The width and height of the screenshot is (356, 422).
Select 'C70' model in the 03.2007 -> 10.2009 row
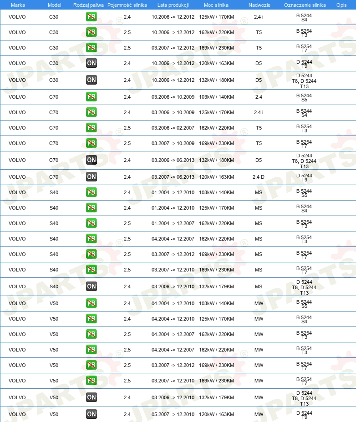[x=54, y=143]
